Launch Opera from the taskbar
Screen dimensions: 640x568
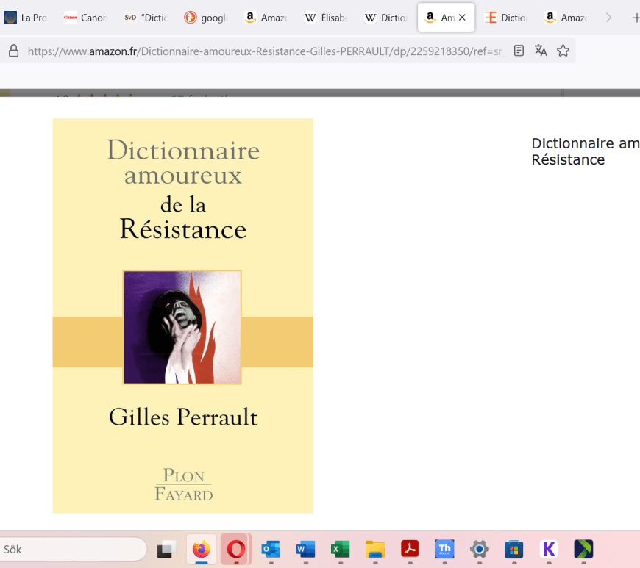[x=236, y=549]
